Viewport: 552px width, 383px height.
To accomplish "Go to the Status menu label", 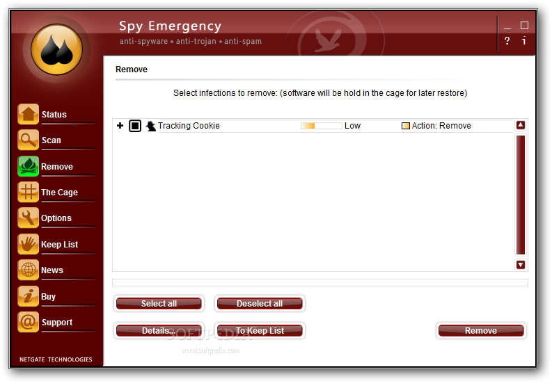I will pos(54,115).
